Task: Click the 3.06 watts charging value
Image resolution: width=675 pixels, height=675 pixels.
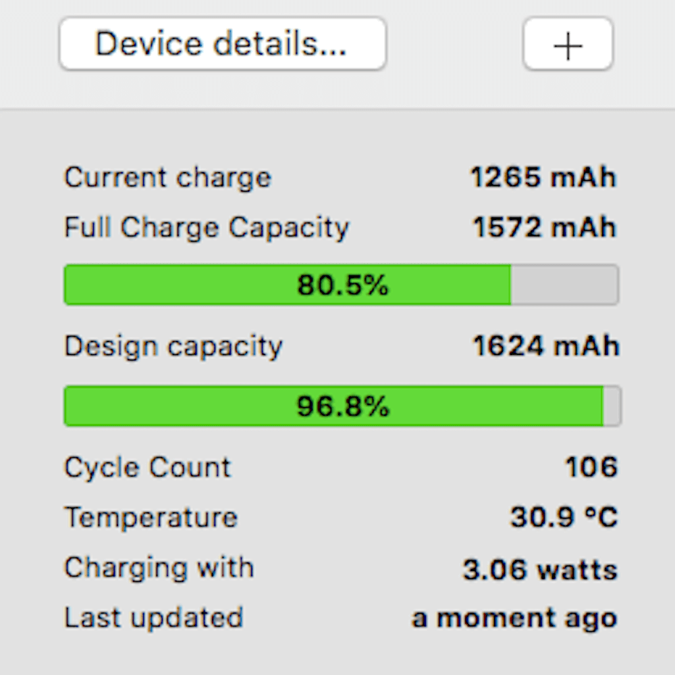Action: (x=540, y=570)
